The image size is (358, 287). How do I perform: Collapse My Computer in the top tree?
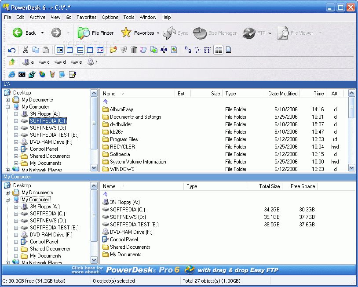tap(8, 107)
